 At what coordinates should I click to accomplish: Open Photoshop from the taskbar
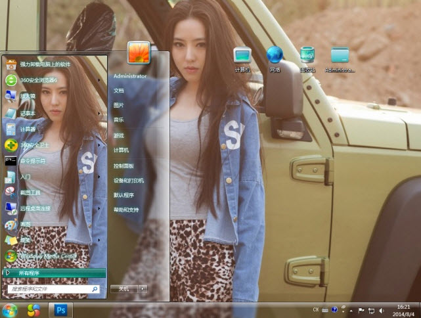click(61, 309)
